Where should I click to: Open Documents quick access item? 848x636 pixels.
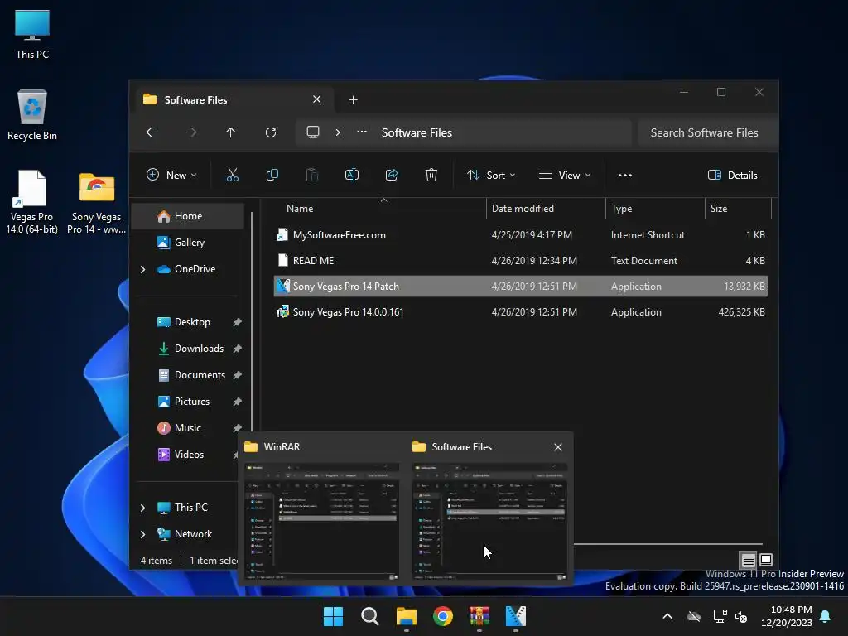[x=192, y=375]
